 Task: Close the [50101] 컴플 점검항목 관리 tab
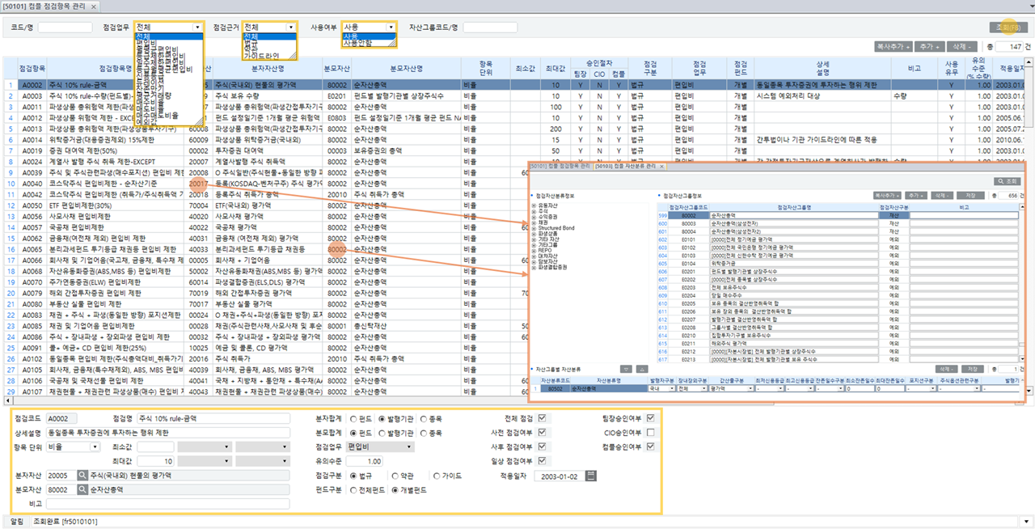(96, 6)
